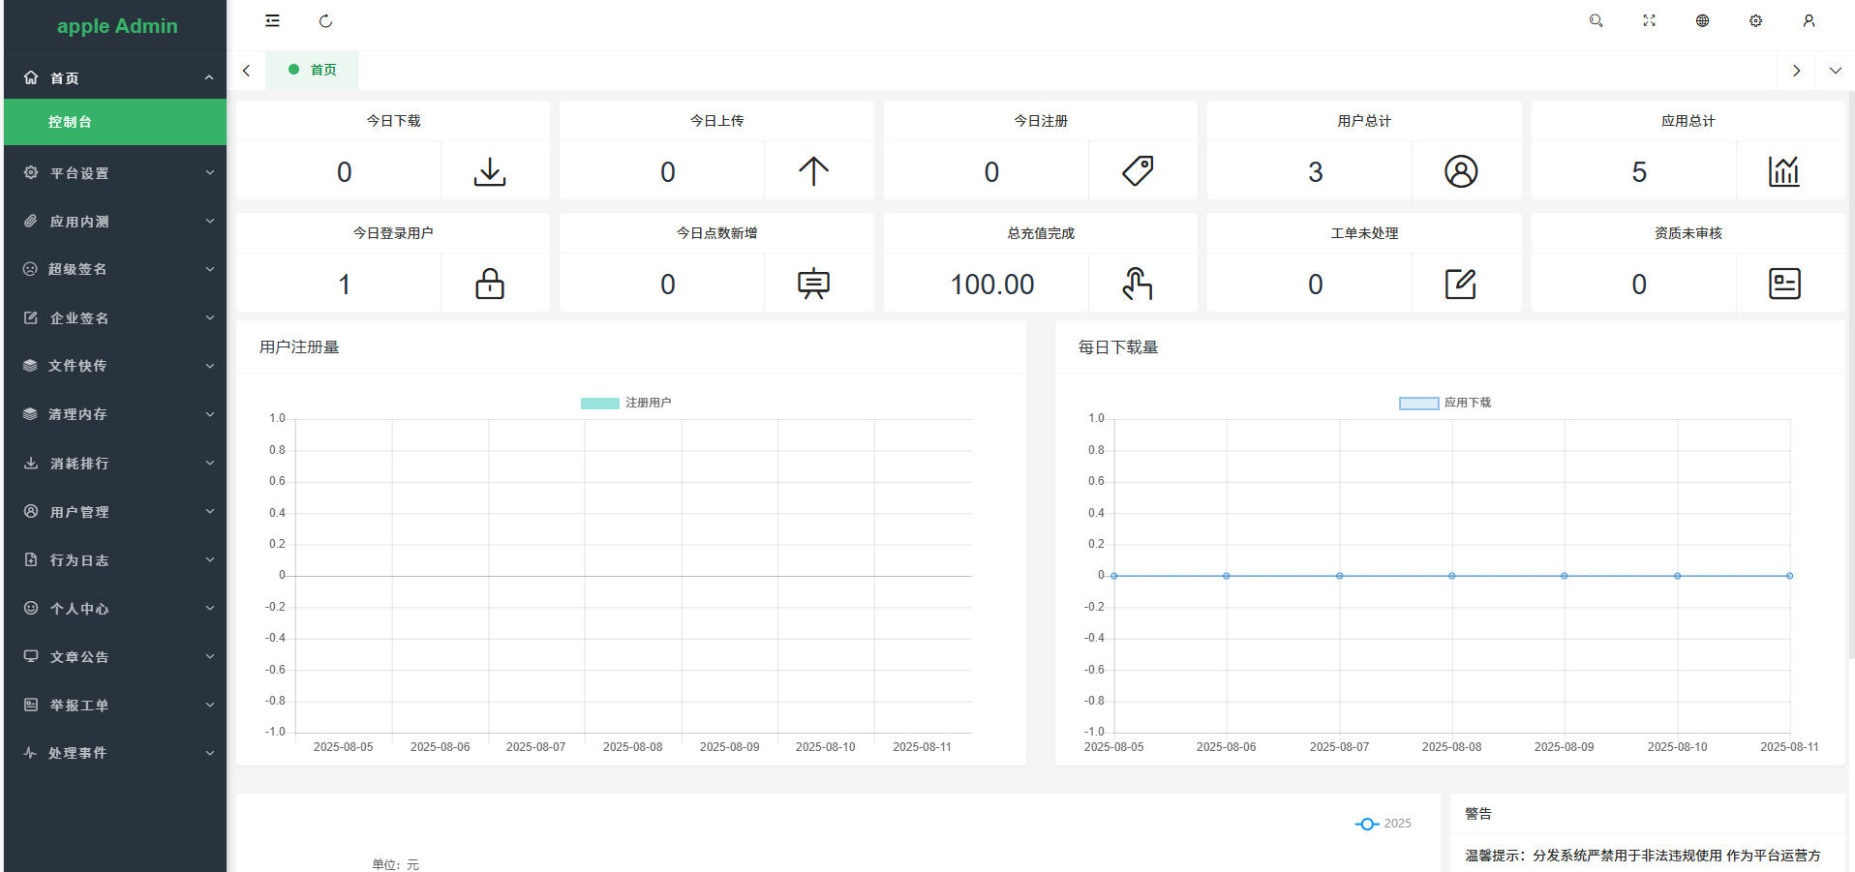
Task: Open the settings gear icon in header
Action: coord(1755,21)
